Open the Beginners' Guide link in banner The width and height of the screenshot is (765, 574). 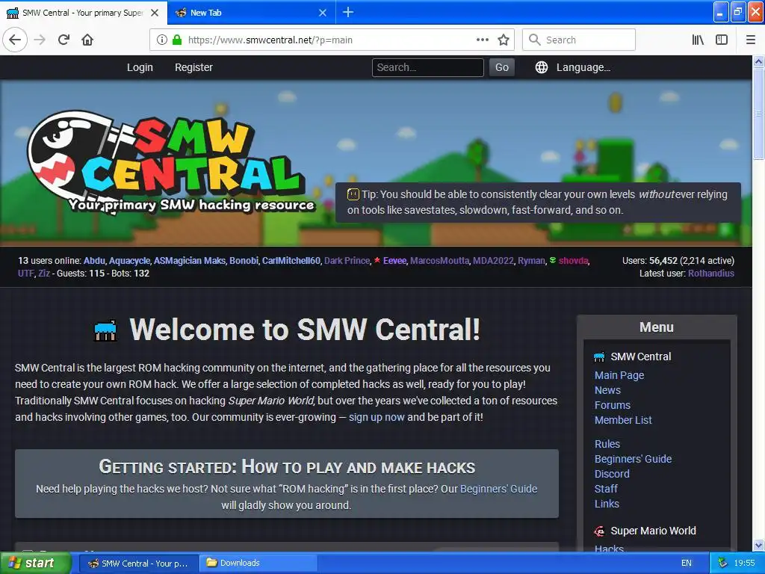pyautogui.click(x=498, y=489)
